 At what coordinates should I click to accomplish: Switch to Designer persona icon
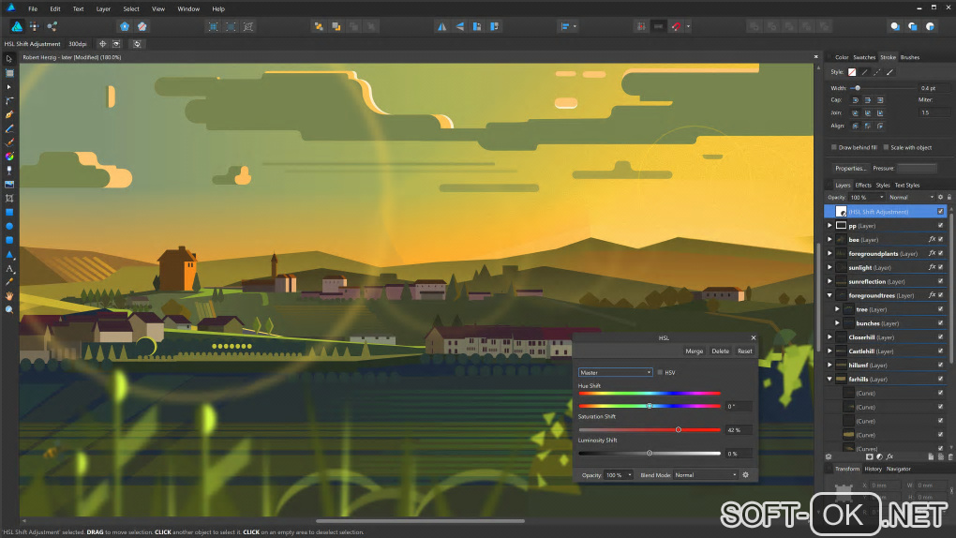tap(17, 26)
